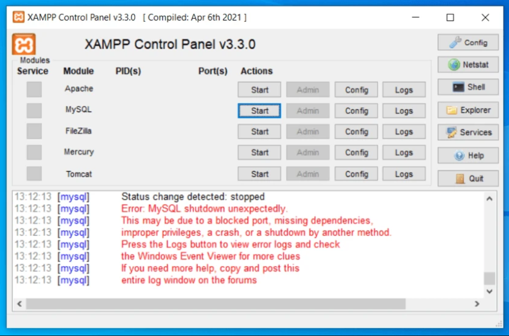Open Windows Services button
Screen dimensions: 509x336
468,133
